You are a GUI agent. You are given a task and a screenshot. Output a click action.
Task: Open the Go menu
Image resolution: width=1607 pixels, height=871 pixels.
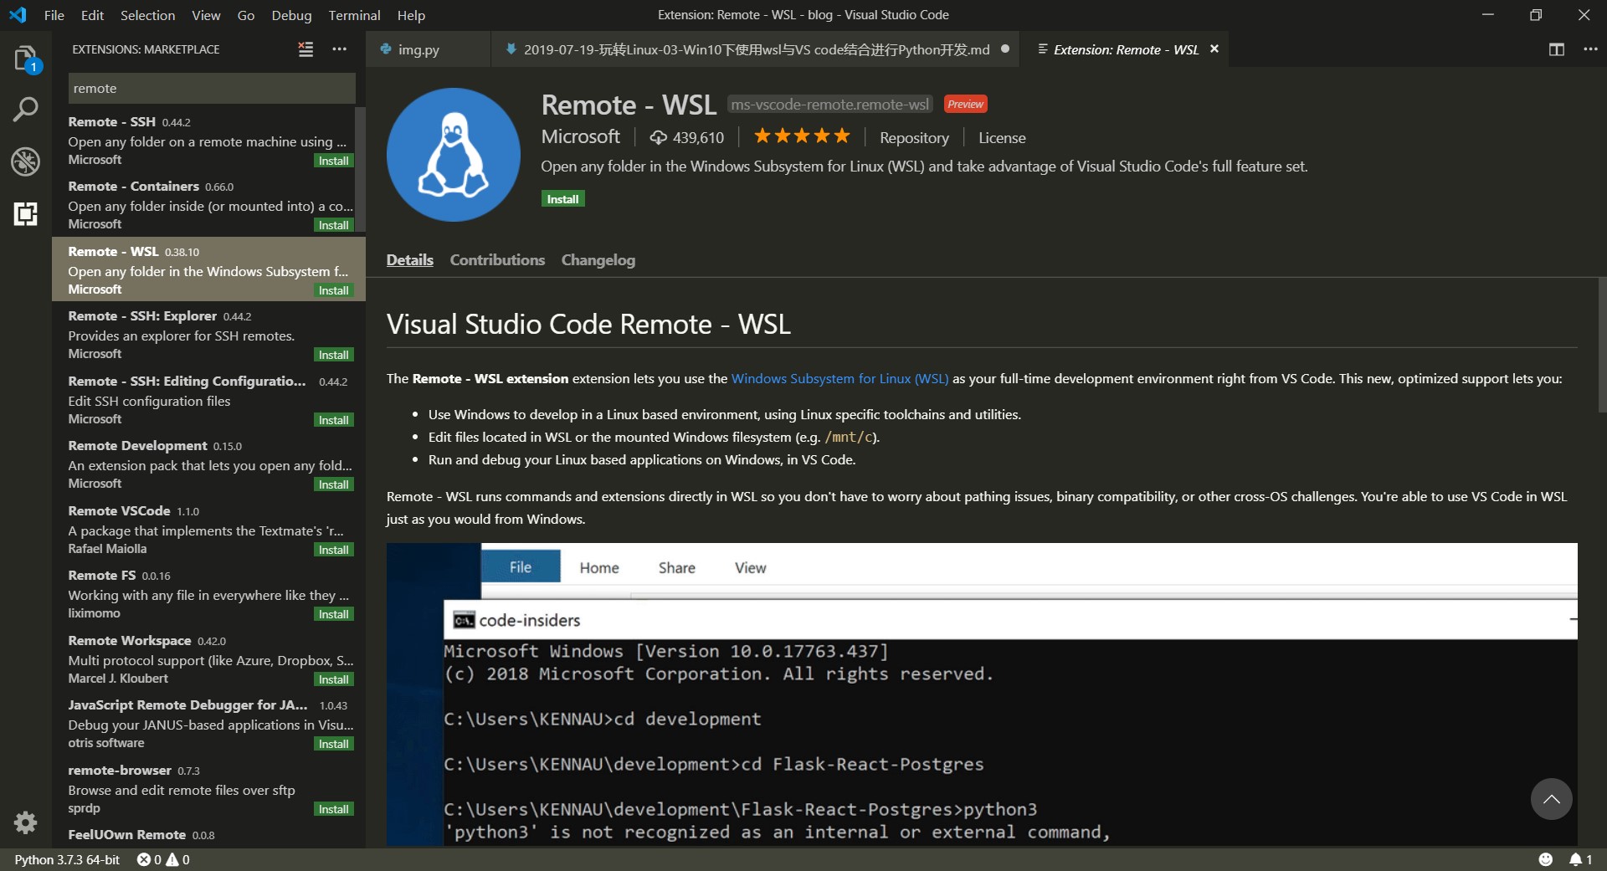pos(245,15)
